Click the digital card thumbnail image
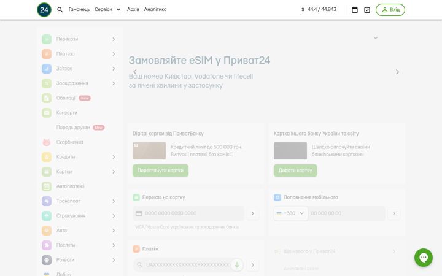Screen dimensions: 442x276 click(x=149, y=151)
